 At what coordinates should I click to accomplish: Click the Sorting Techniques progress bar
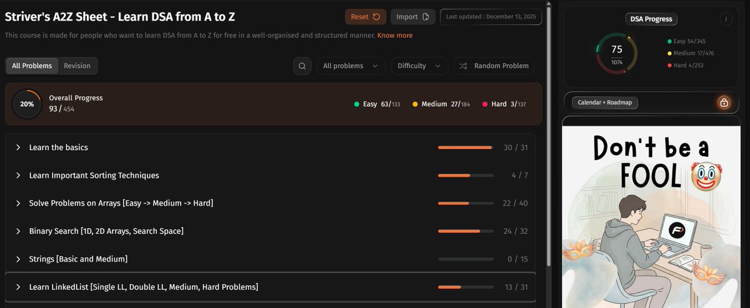pos(466,176)
